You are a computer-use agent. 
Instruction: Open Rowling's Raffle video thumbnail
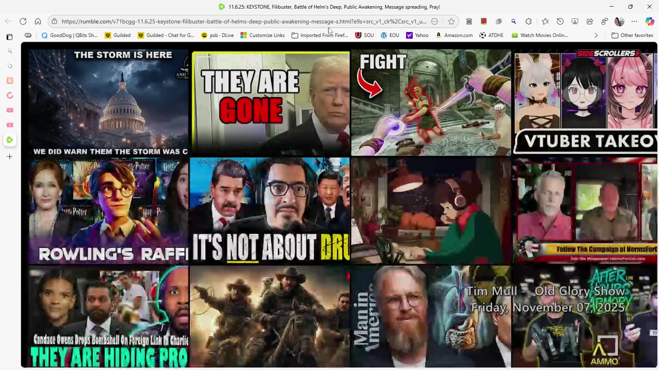(108, 211)
